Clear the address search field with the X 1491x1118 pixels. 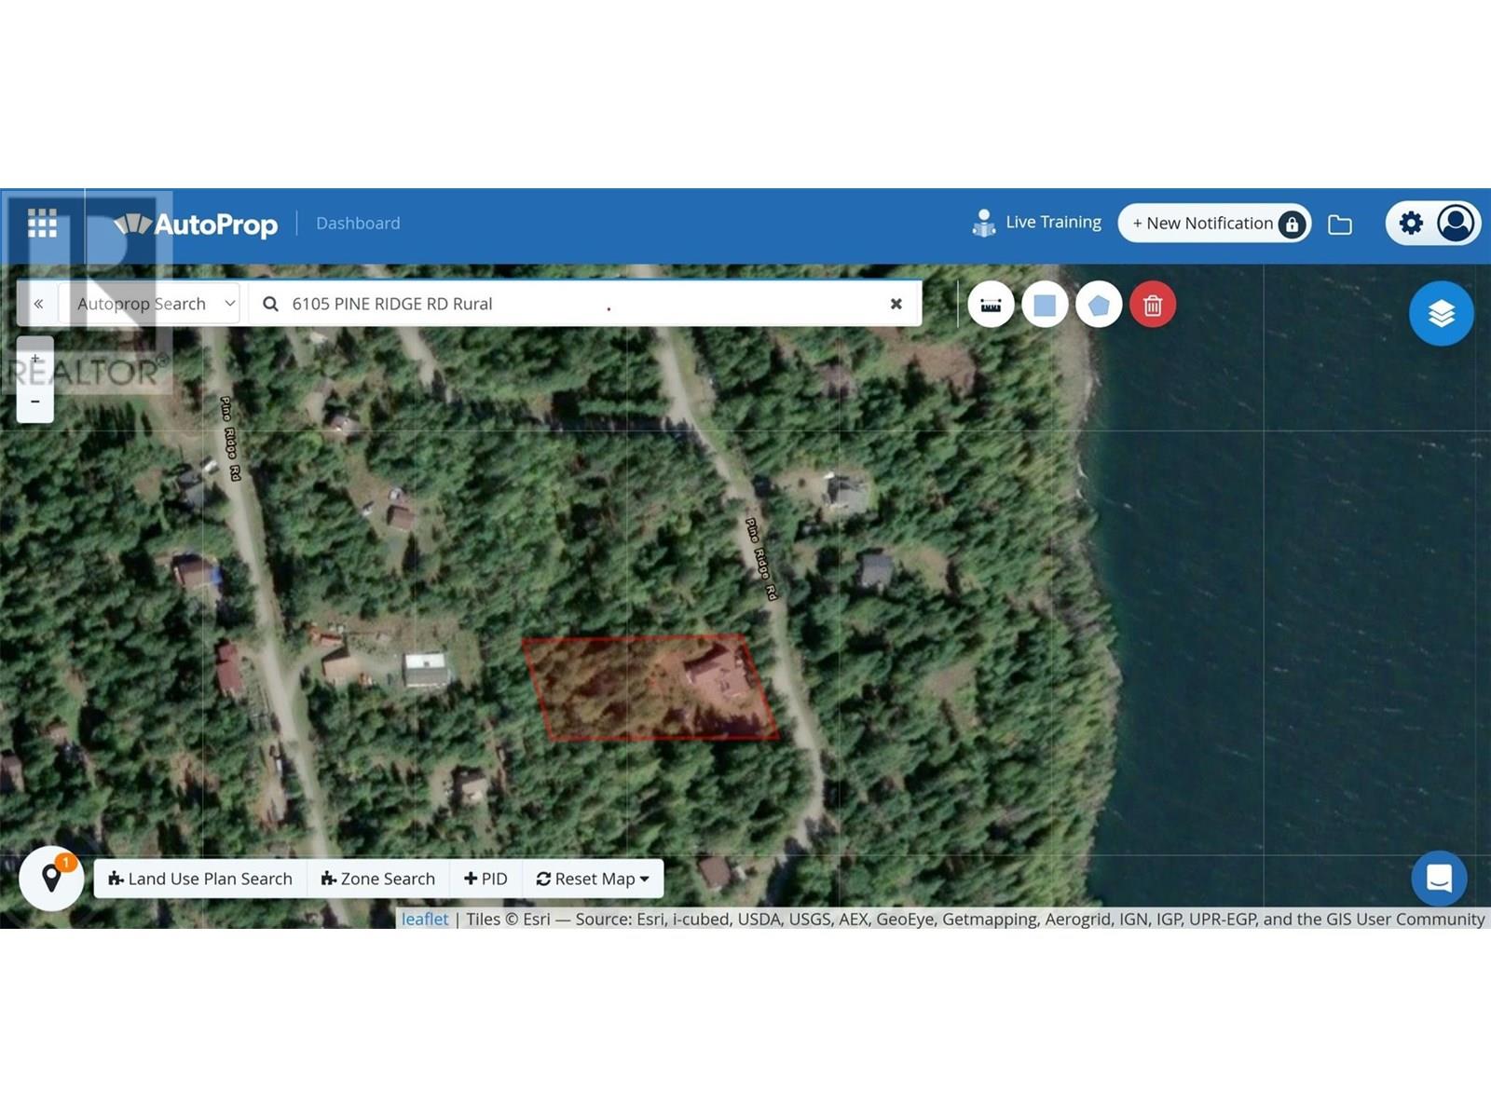[x=896, y=304]
